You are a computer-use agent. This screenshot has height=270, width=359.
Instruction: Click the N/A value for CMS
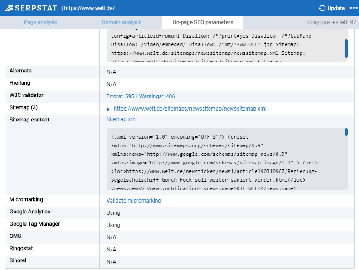[111, 237]
